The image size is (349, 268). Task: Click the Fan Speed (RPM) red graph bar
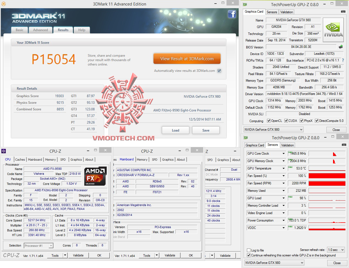coord(327,183)
